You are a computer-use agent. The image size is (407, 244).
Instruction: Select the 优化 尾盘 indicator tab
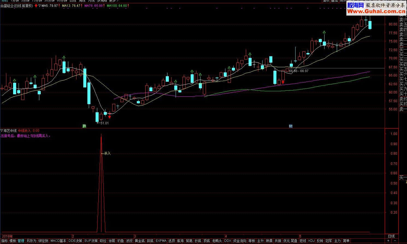tap(290, 241)
